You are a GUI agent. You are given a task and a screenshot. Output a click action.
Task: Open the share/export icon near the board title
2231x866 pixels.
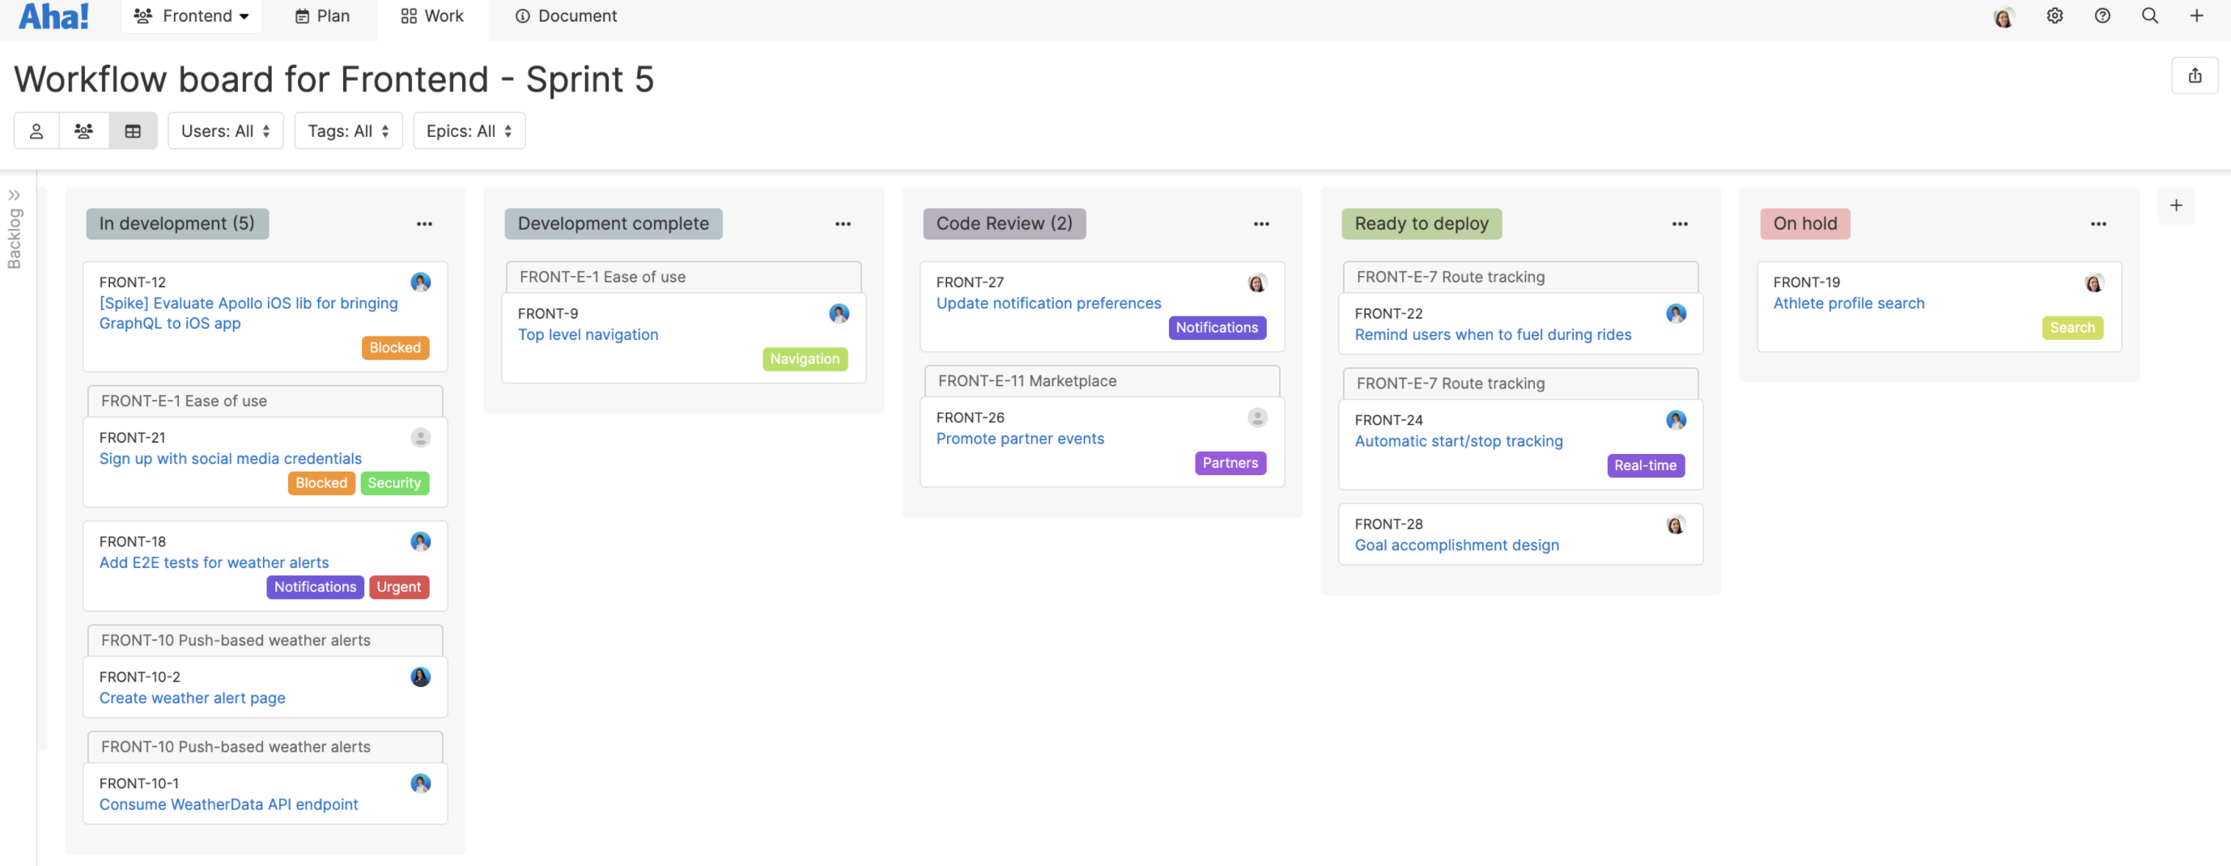2195,75
